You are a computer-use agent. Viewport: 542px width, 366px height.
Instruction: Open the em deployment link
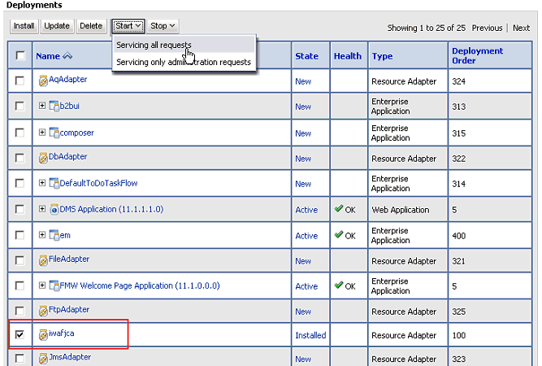pyautogui.click(x=65, y=235)
